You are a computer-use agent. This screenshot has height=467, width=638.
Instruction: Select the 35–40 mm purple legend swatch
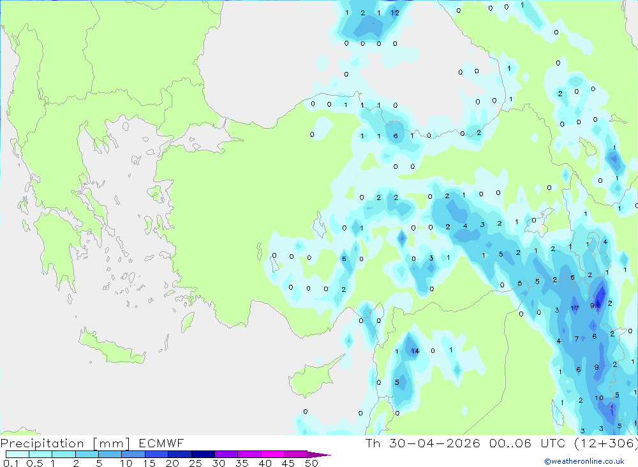click(x=249, y=454)
